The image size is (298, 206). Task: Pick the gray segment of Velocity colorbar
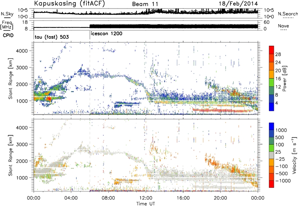(272, 155)
